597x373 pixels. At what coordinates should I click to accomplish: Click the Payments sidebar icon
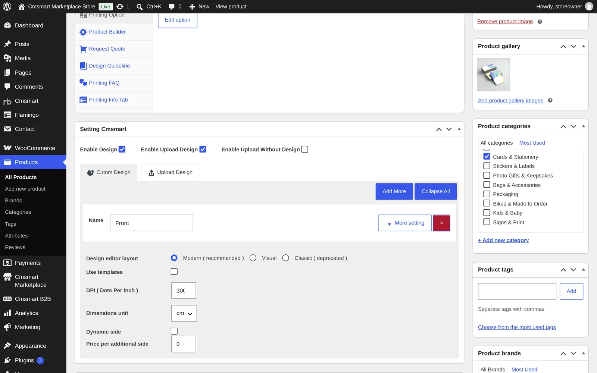click(x=7, y=263)
